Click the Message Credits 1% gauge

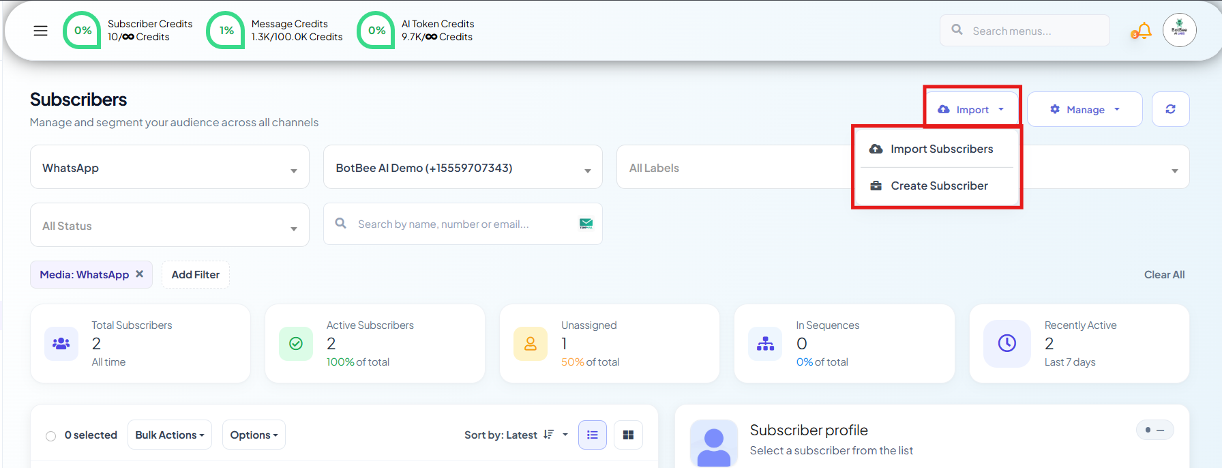pos(226,30)
